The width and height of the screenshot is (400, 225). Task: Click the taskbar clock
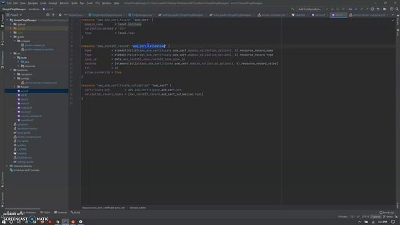point(382,222)
